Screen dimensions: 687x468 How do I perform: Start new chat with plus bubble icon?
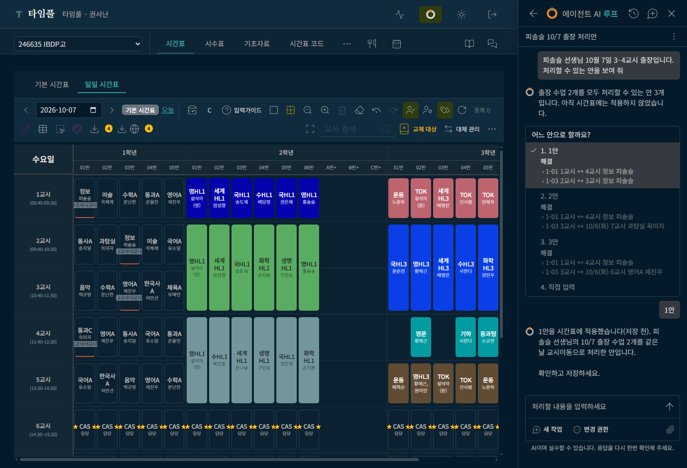[x=653, y=14]
